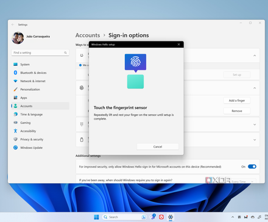268x222 pixels.
Task: Click the Touch the fingerprint sensor heading
Action: click(121, 108)
